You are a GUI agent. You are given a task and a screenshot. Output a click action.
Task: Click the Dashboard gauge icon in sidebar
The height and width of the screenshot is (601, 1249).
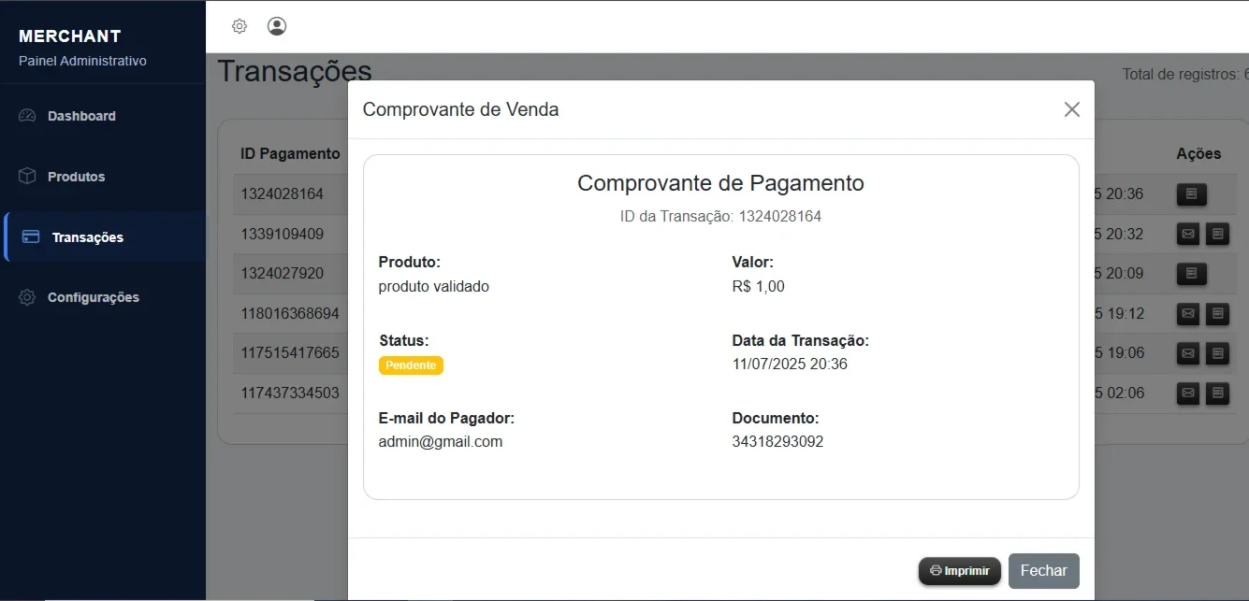[x=27, y=116]
